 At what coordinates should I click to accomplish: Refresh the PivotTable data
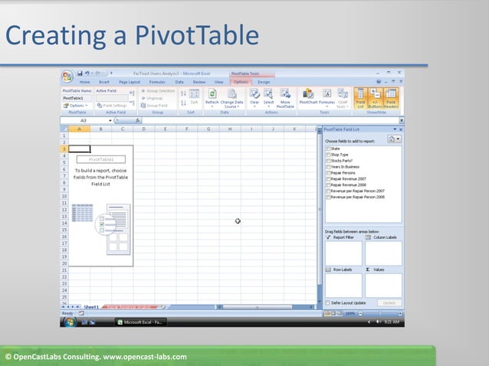coord(212,98)
